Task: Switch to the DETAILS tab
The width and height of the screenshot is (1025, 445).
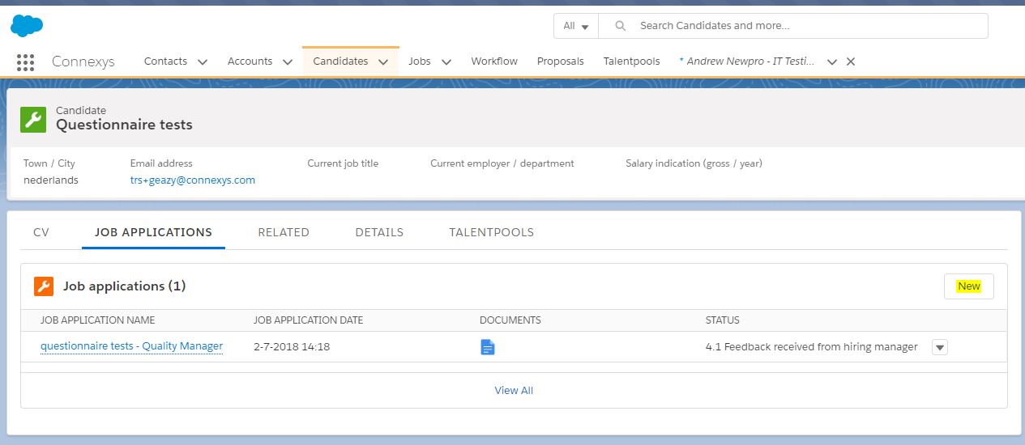Action: click(x=379, y=232)
